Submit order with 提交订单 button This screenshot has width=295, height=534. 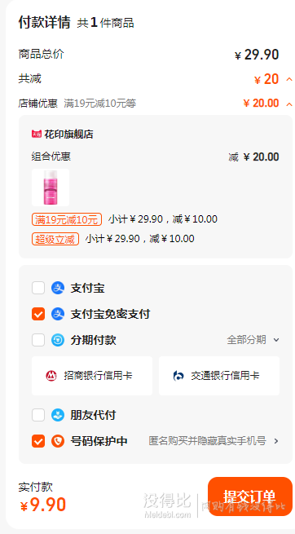250,496
